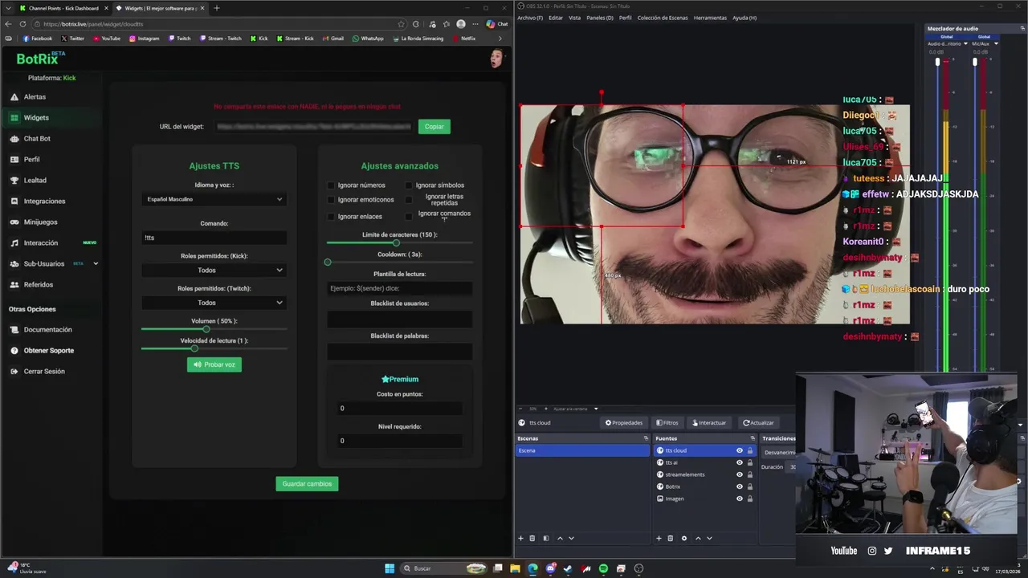Hide the streamelements source
Image resolution: width=1028 pixels, height=578 pixels.
(x=740, y=474)
